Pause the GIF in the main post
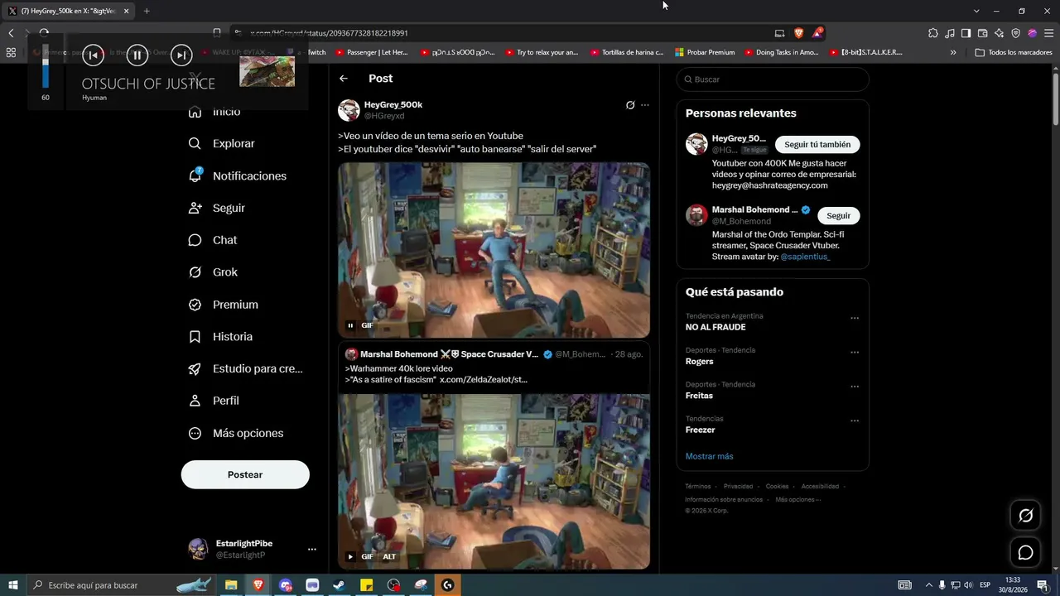 tap(350, 325)
